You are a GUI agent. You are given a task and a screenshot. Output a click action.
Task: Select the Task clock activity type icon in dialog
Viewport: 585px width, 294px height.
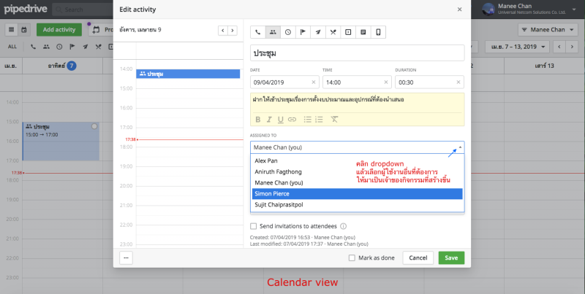(287, 32)
